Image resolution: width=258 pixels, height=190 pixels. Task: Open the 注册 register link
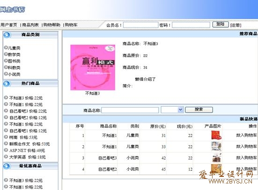click(236, 25)
